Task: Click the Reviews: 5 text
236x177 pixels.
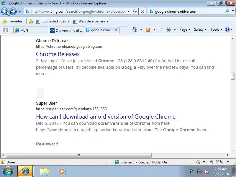Action: coord(47,144)
